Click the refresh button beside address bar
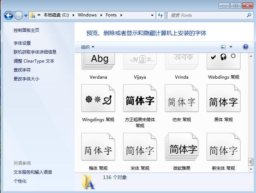The image size is (256, 193). tap(160, 15)
